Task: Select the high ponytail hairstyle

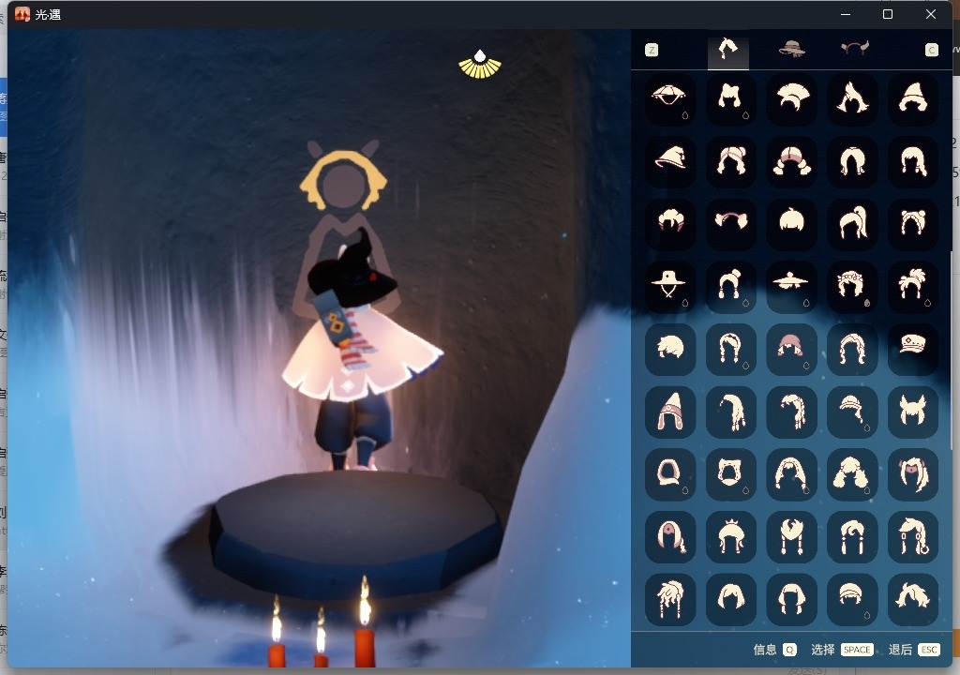Action: click(x=852, y=223)
